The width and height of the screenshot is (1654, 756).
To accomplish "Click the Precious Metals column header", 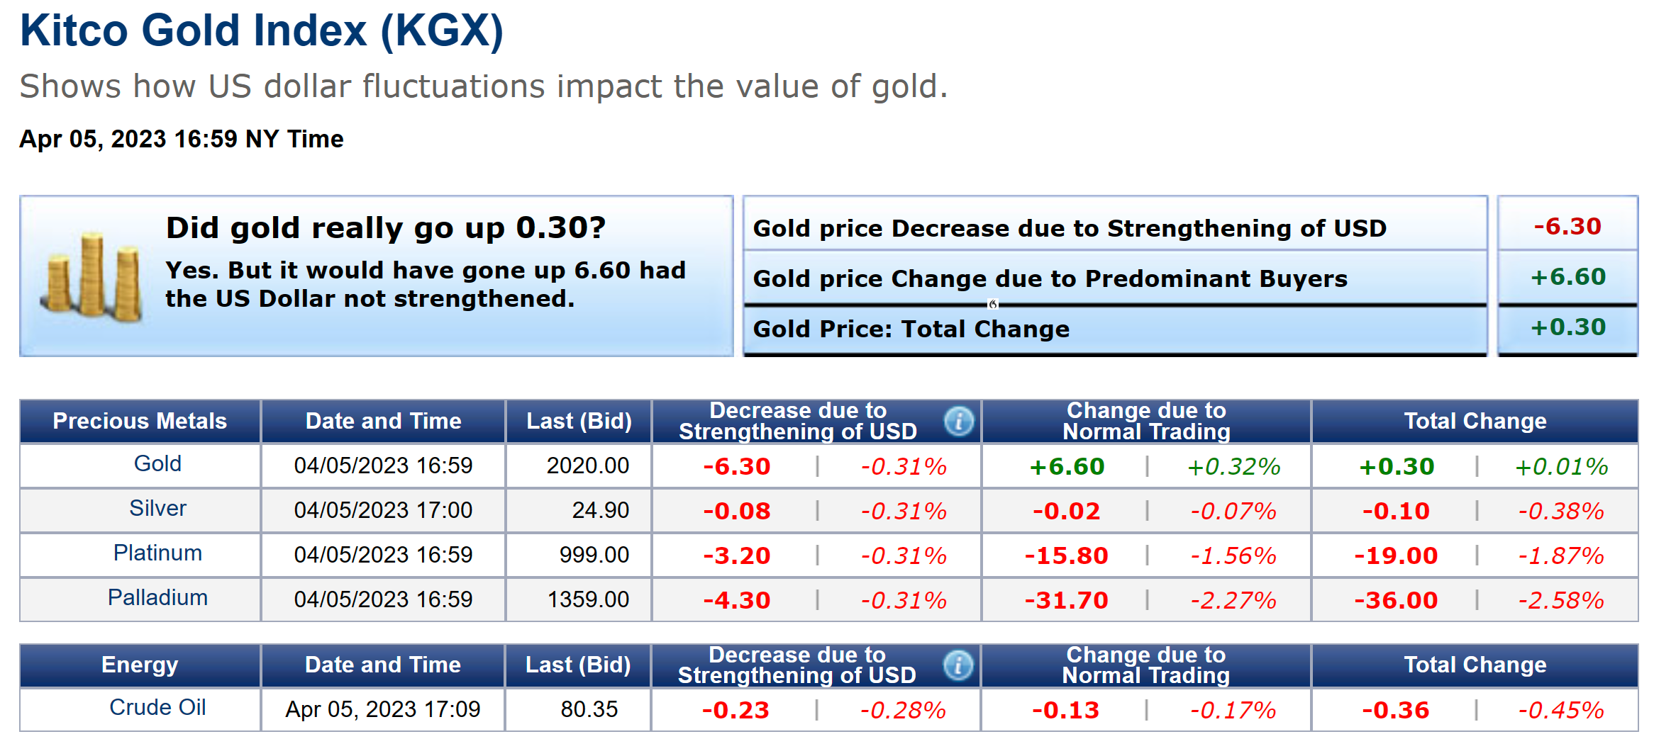I will coord(140,421).
